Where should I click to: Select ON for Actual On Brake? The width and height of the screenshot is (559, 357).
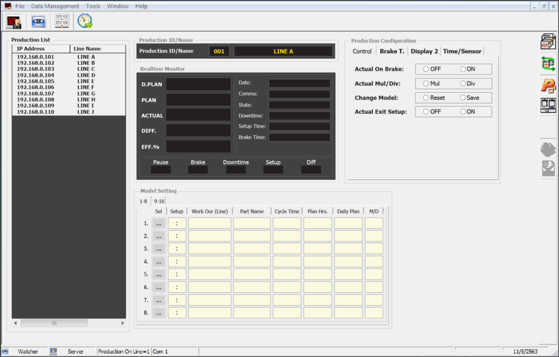pos(463,69)
